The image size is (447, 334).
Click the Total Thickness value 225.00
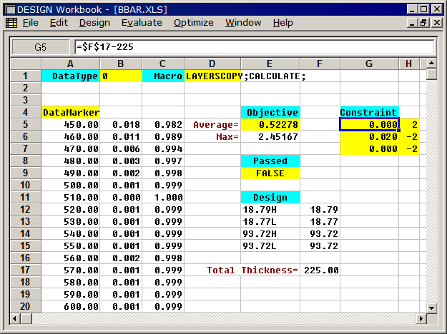[320, 270]
